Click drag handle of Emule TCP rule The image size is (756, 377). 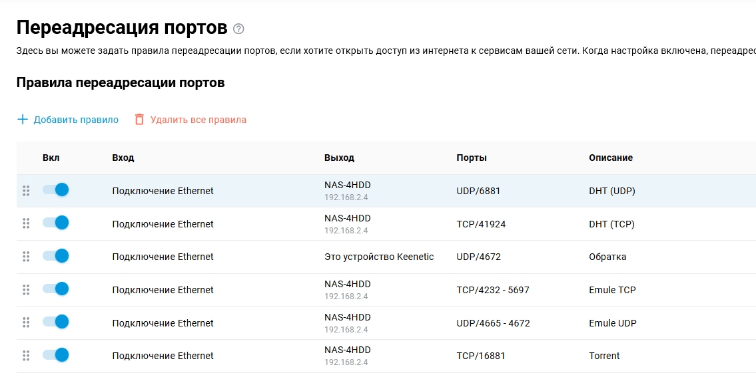[x=26, y=290]
